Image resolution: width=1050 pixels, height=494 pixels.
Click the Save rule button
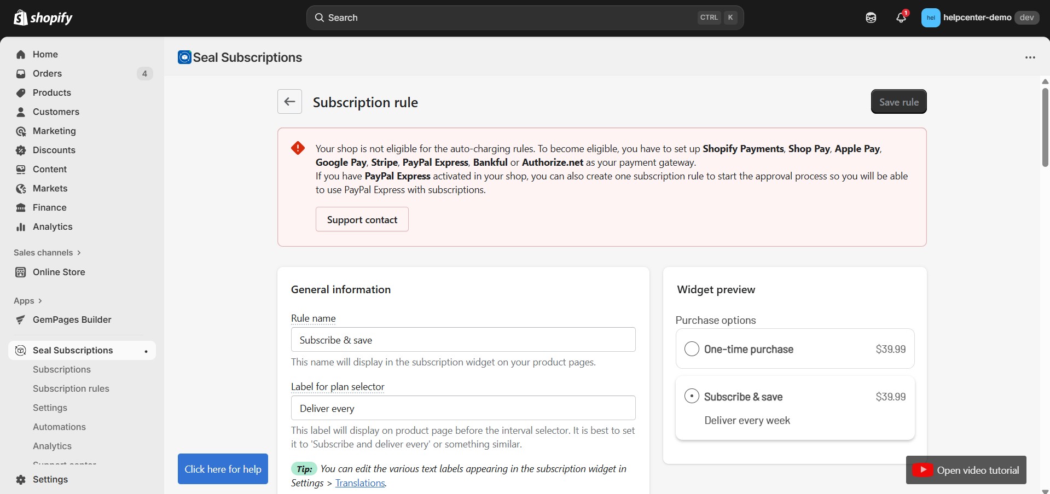(x=898, y=101)
